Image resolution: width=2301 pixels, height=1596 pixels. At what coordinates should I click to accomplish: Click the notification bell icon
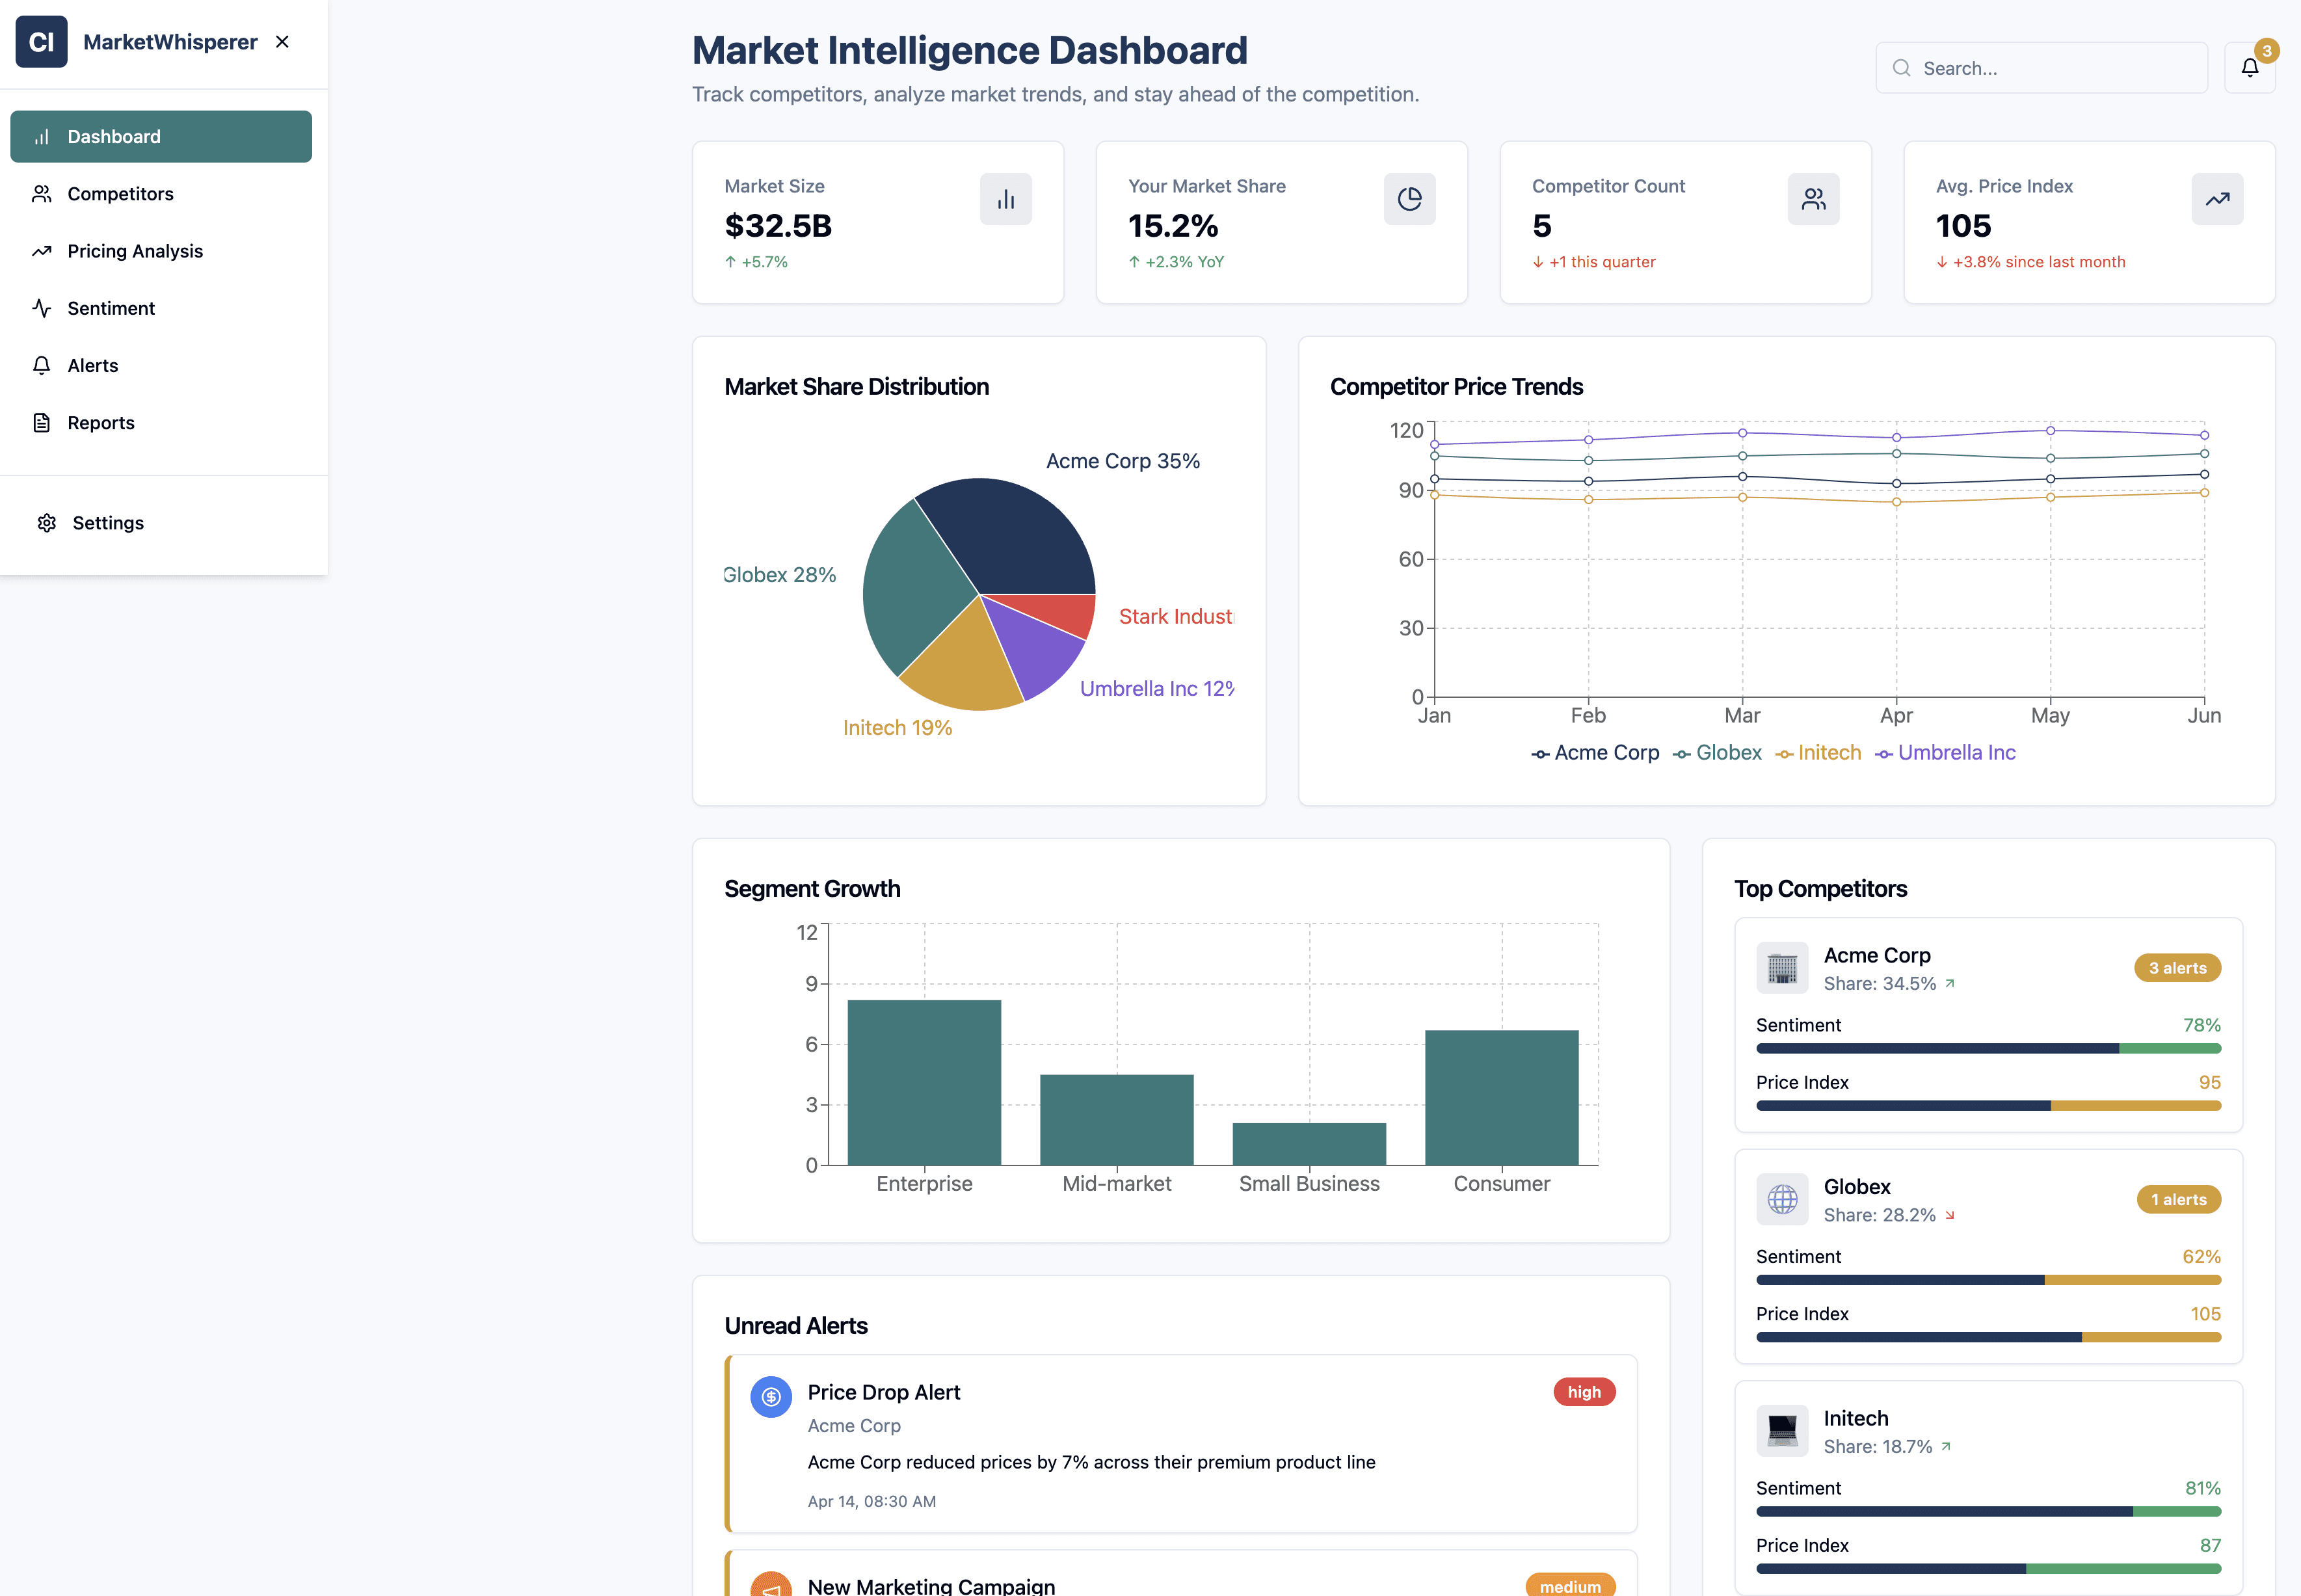point(2249,68)
